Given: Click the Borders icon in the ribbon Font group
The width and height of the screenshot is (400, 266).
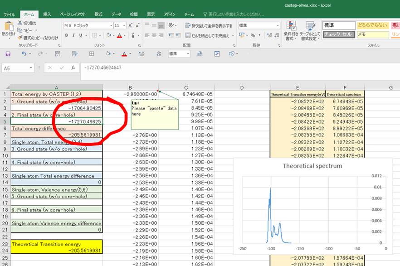Looking at the screenshot, I should coord(95,35).
